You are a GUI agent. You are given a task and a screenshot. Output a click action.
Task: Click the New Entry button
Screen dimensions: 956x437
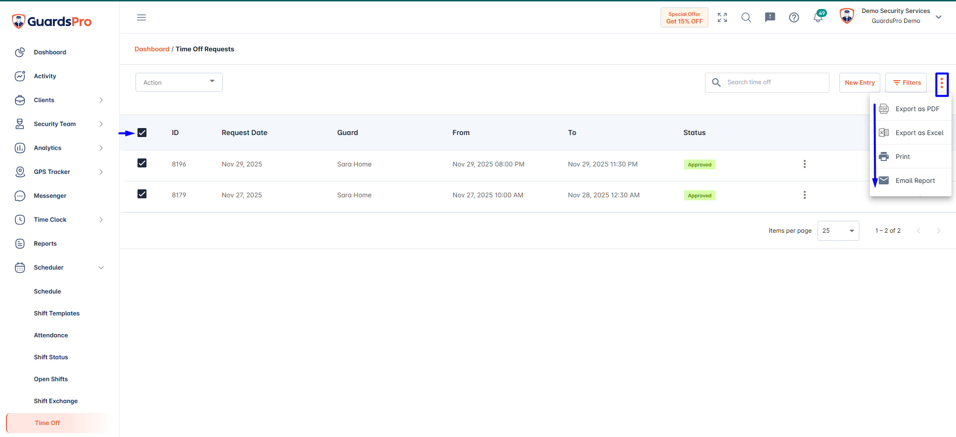click(860, 83)
